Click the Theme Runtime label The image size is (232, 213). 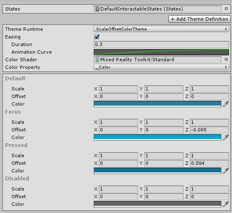pos(24,29)
